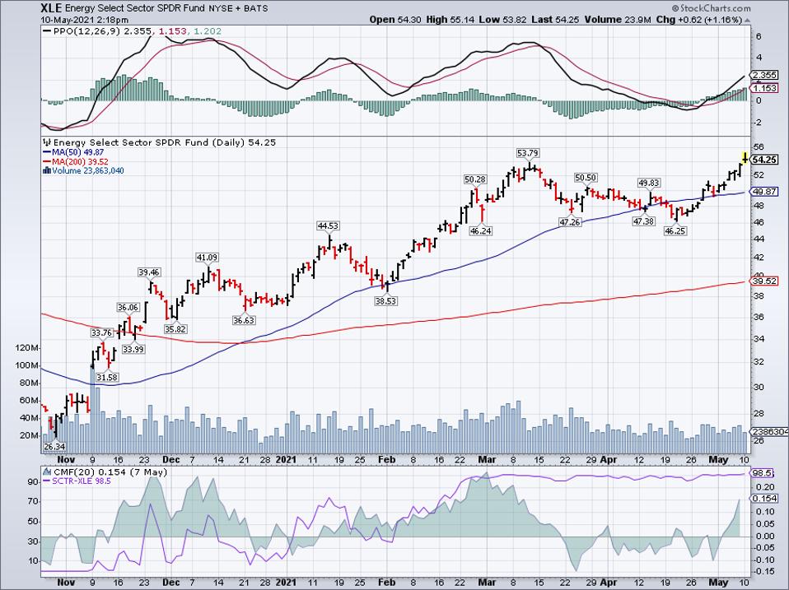Screen dimensions: 789x590
Task: Click the 0.154 CMF value tag on right axis
Action: point(764,498)
